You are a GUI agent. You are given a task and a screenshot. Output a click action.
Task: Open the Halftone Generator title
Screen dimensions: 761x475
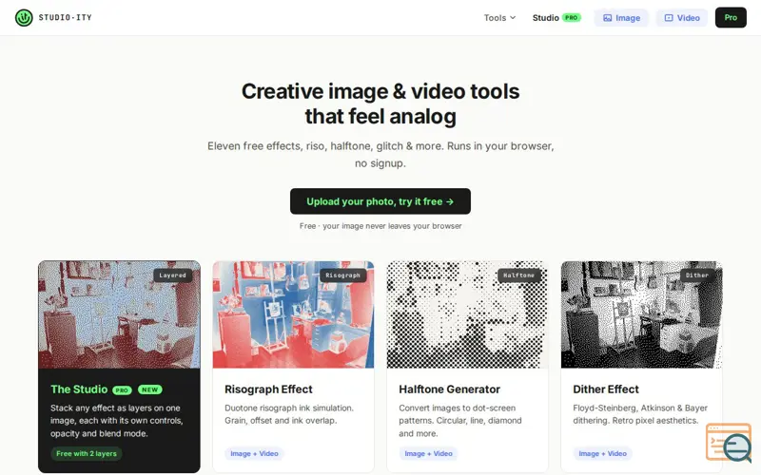click(x=449, y=389)
